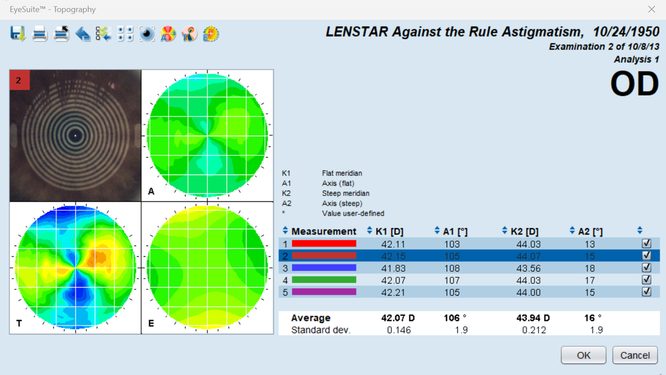
Task: Click the Tangential map icon
Action: [188, 33]
